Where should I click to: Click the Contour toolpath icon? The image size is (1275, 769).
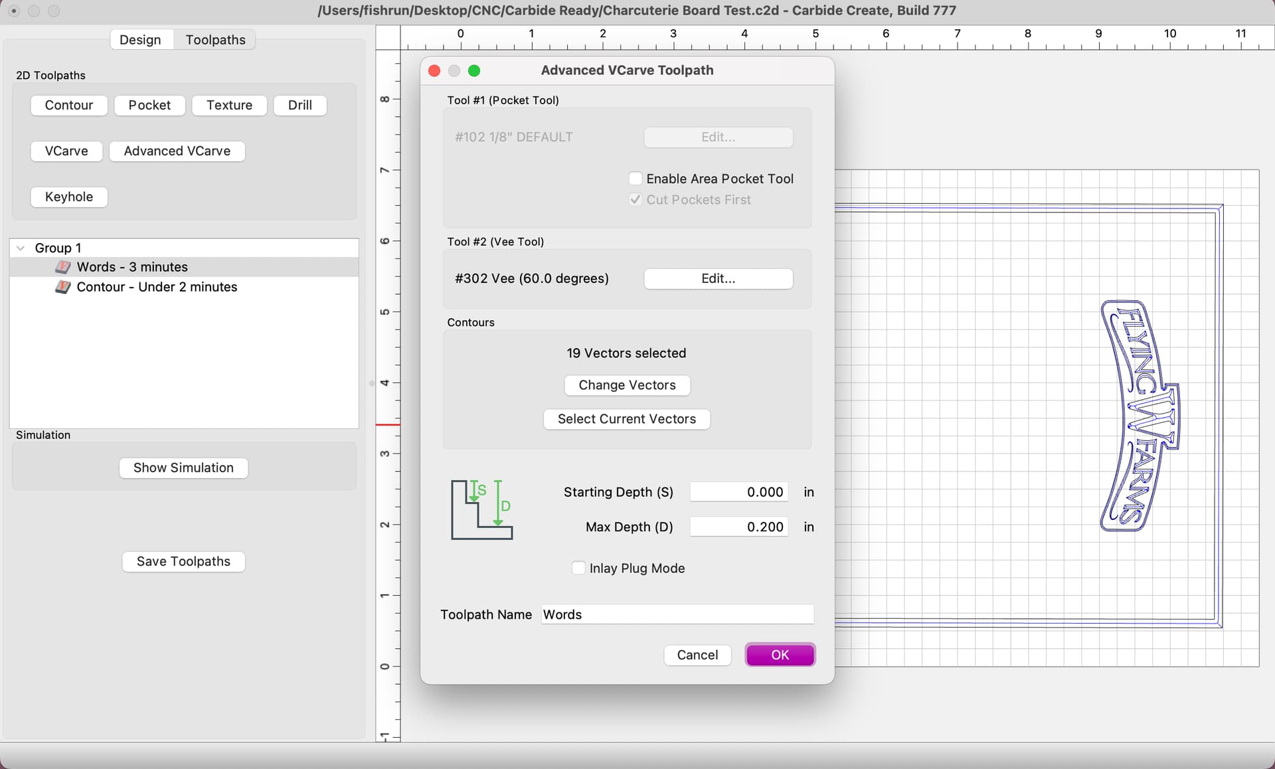63,287
